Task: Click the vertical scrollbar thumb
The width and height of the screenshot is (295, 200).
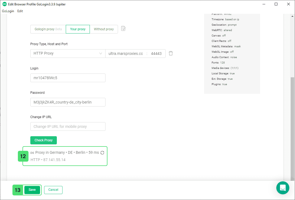Action: coord(292,127)
